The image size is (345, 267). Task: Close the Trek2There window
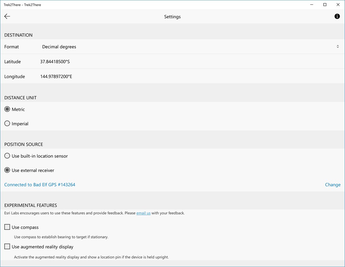[x=338, y=5]
